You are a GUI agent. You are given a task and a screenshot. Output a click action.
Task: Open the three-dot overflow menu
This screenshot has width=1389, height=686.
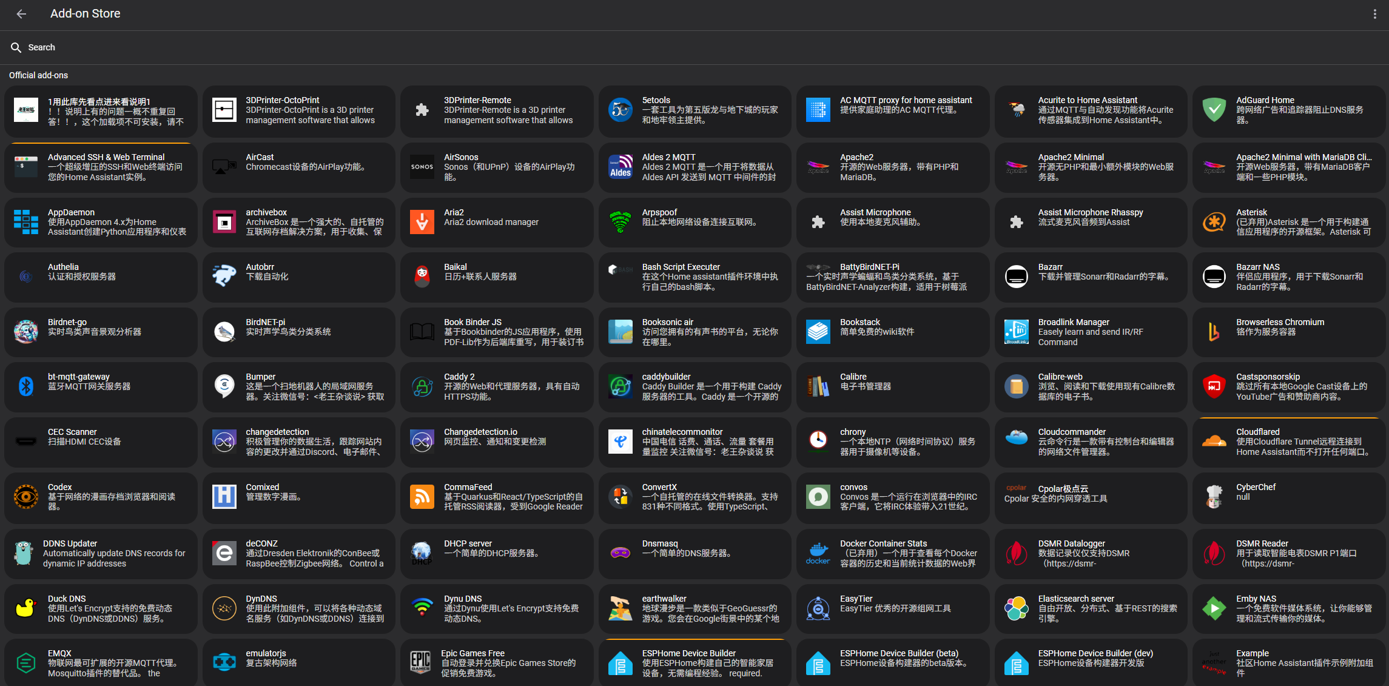1374,14
